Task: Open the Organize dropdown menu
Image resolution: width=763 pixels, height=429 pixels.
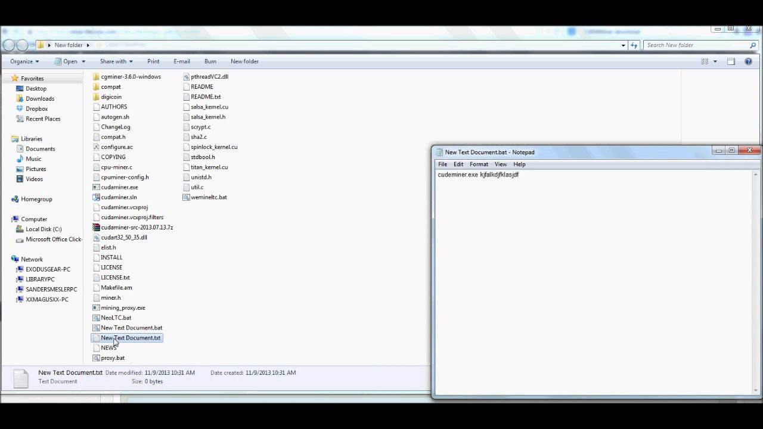Action: pyautogui.click(x=24, y=61)
